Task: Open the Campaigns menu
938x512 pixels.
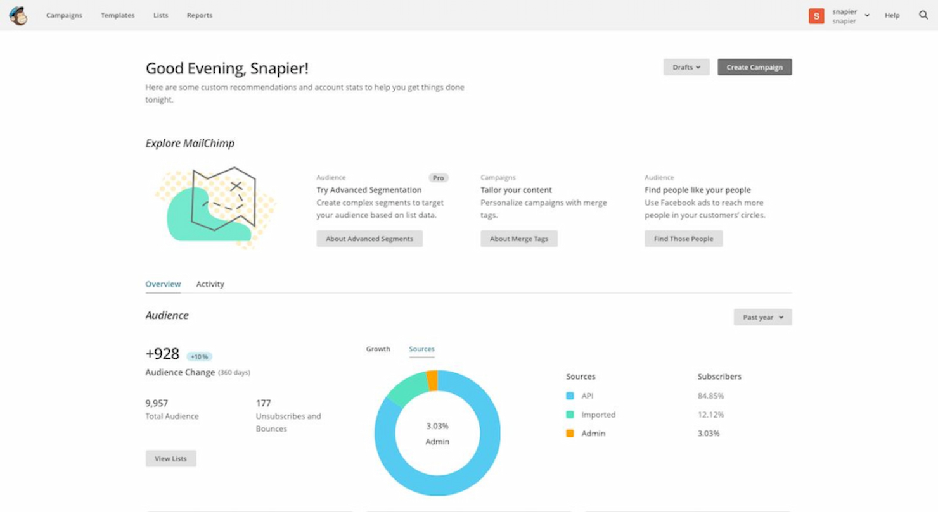Action: pos(64,15)
